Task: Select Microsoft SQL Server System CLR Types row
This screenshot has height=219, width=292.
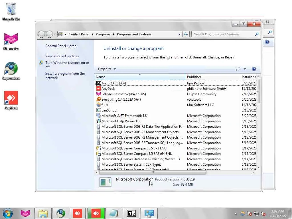Action: (175, 165)
